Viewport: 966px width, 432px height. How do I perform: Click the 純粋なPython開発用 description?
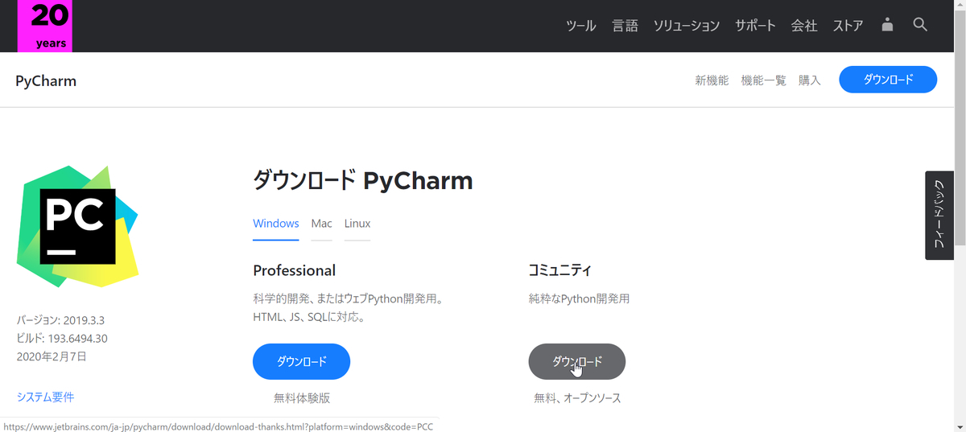click(579, 298)
